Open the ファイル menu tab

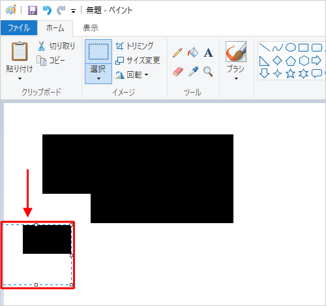pos(19,28)
